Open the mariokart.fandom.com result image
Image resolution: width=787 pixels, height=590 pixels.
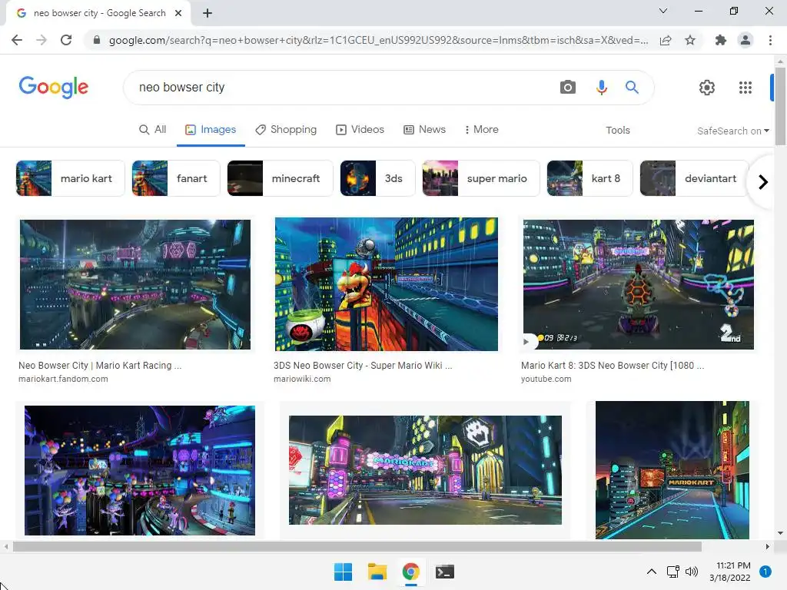click(135, 284)
